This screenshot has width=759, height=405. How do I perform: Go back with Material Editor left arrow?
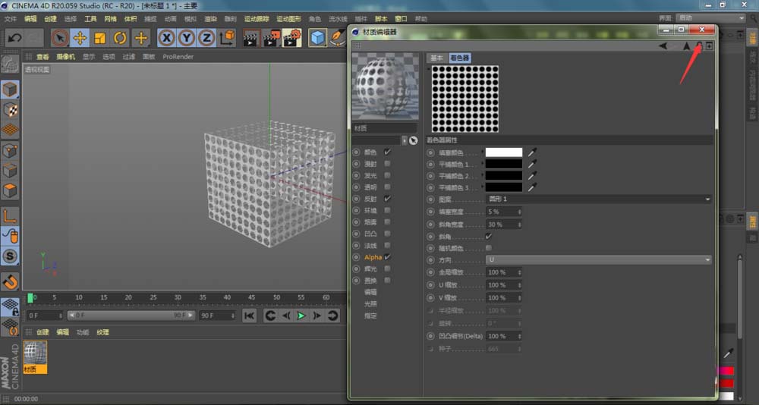(663, 46)
